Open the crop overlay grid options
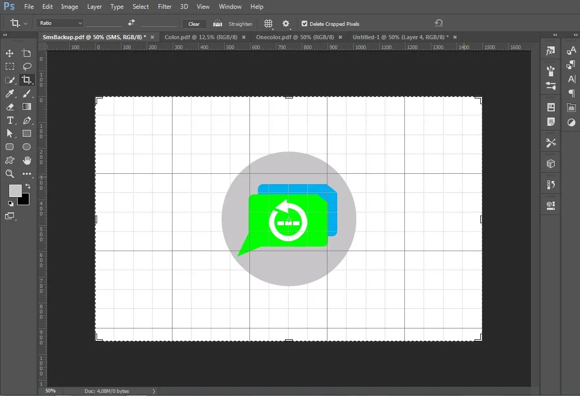This screenshot has height=396, width=580. pos(269,24)
